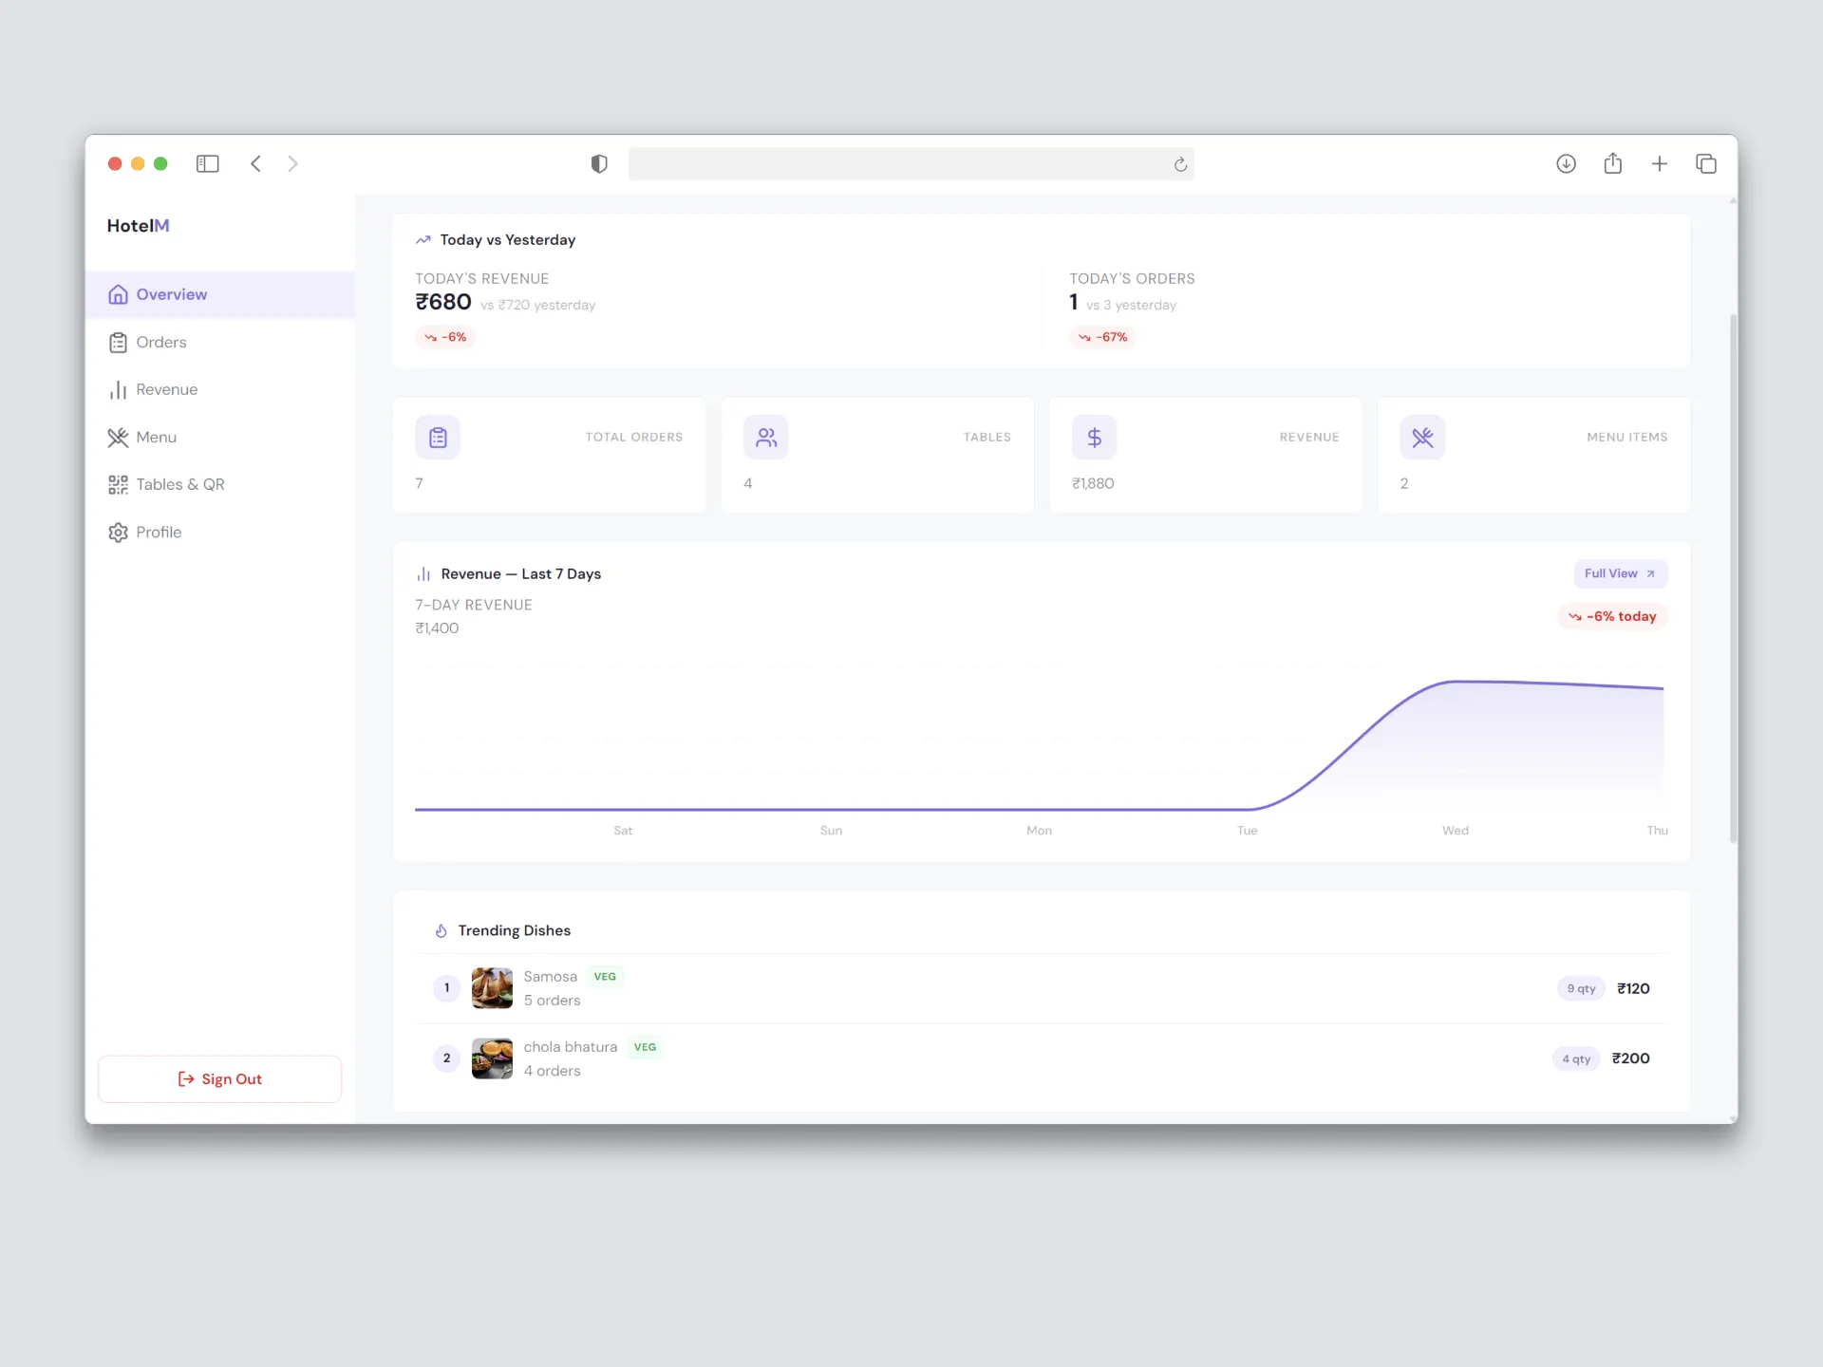Viewport: 1823px width, 1367px height.
Task: Open the Menu section in sidebar
Action: tap(220, 437)
